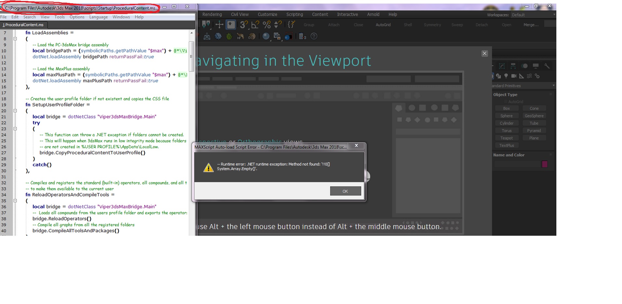The image size is (622, 304).
Task: Select the Space Warps category icon
Action: [529, 76]
